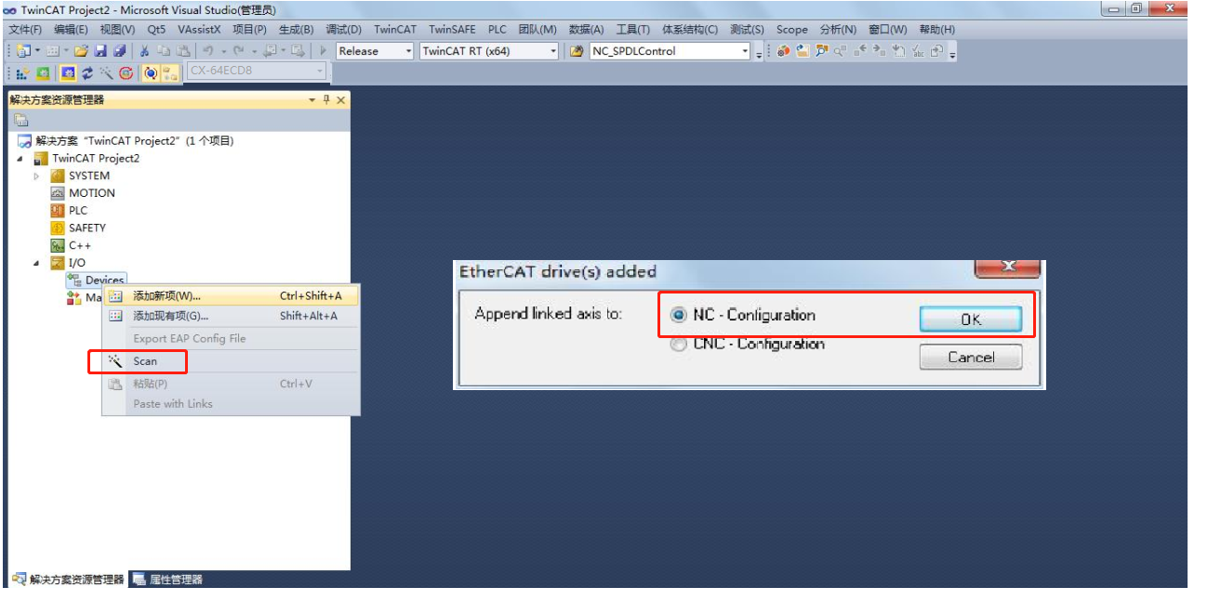The image size is (1208, 600).
Task: Click the Toggle Free Run icon
Action: click(126, 73)
